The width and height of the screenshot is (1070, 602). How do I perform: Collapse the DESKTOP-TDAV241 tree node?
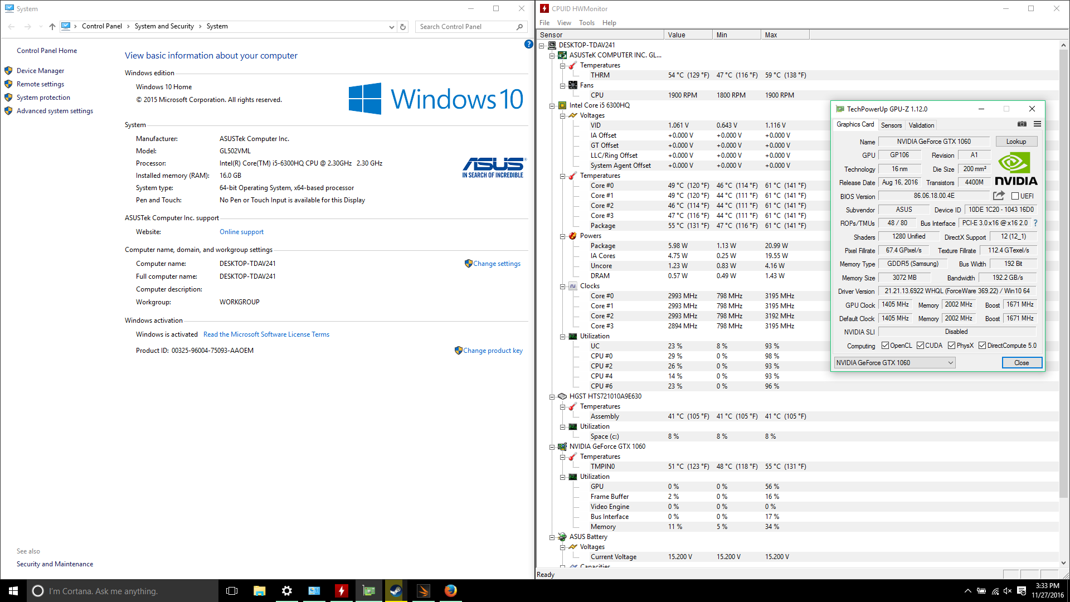pos(541,46)
